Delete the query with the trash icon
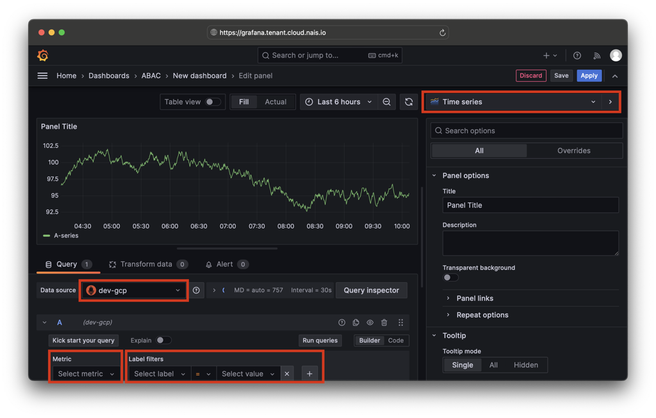The width and height of the screenshot is (656, 418). [x=385, y=322]
